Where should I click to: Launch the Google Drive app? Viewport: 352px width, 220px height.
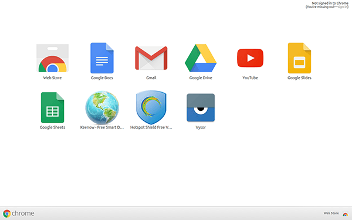click(201, 58)
